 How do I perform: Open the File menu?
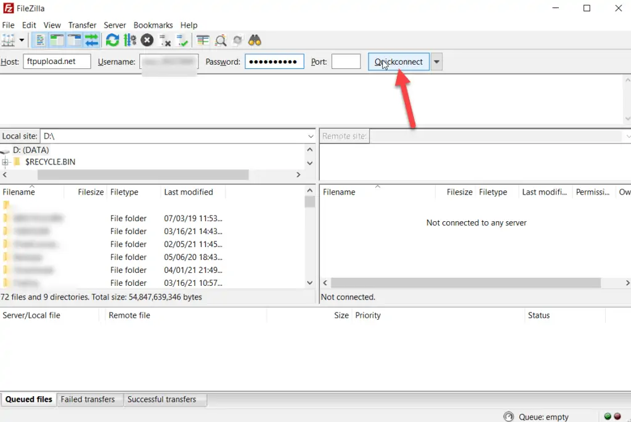point(8,25)
